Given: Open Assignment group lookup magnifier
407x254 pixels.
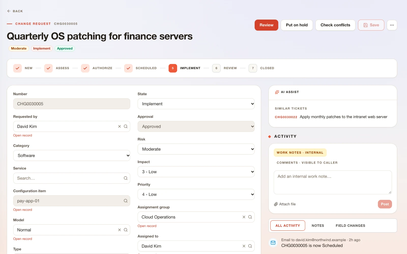Looking at the screenshot, I should coord(250,217).
